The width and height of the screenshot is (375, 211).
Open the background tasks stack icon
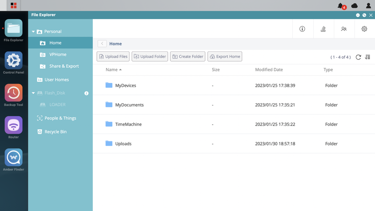(323, 29)
